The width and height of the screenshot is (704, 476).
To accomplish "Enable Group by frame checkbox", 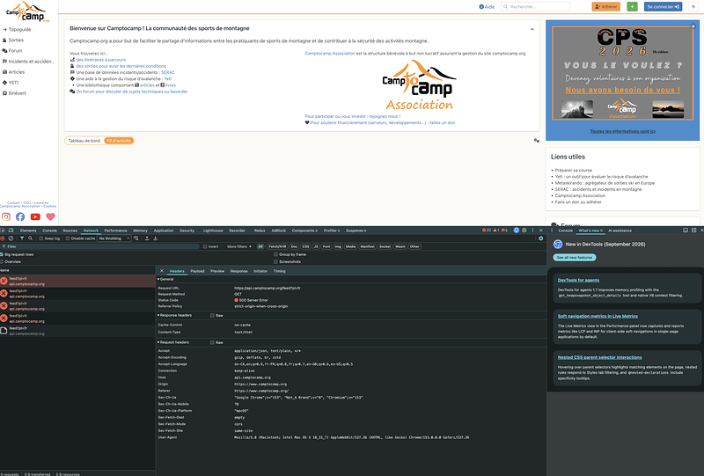I will [x=275, y=254].
